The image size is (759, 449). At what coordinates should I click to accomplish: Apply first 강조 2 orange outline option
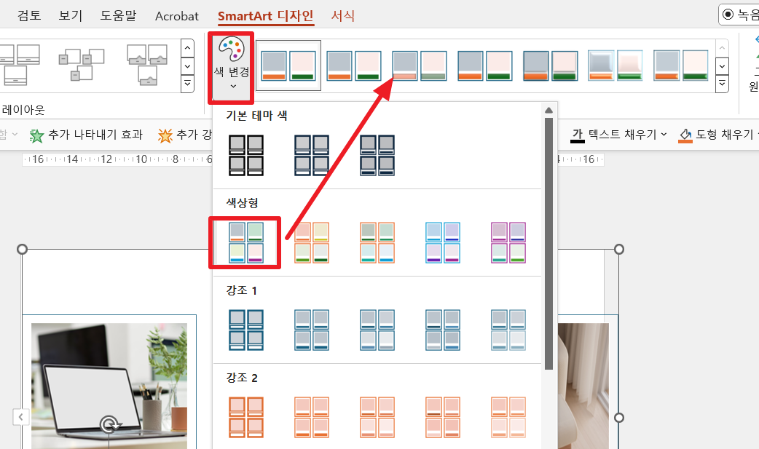[x=246, y=417]
